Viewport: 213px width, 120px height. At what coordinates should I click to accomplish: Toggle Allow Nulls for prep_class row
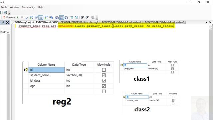tap(172, 69)
